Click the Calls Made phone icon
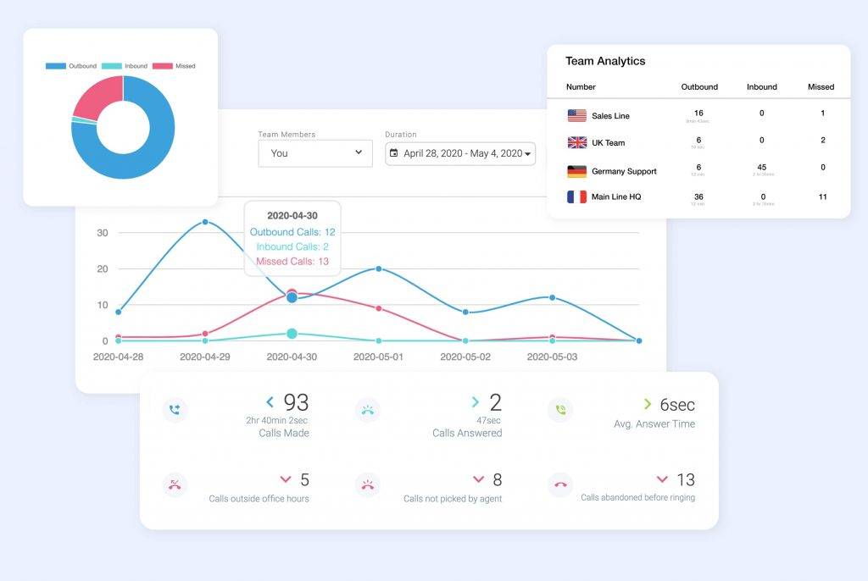Screen dimensions: 868x581 coord(175,410)
